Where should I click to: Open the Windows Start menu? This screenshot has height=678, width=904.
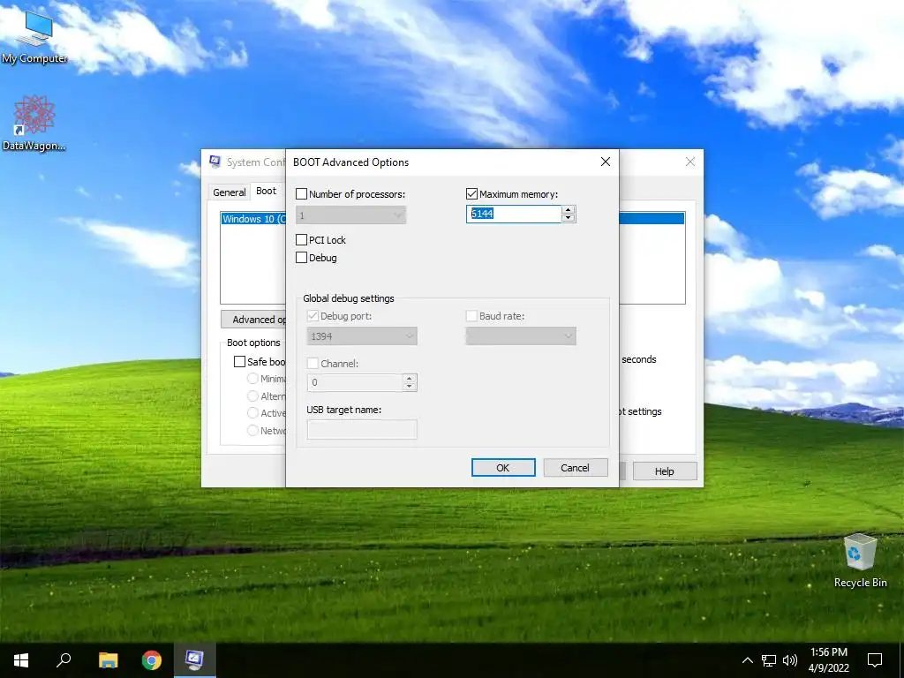coord(21,660)
